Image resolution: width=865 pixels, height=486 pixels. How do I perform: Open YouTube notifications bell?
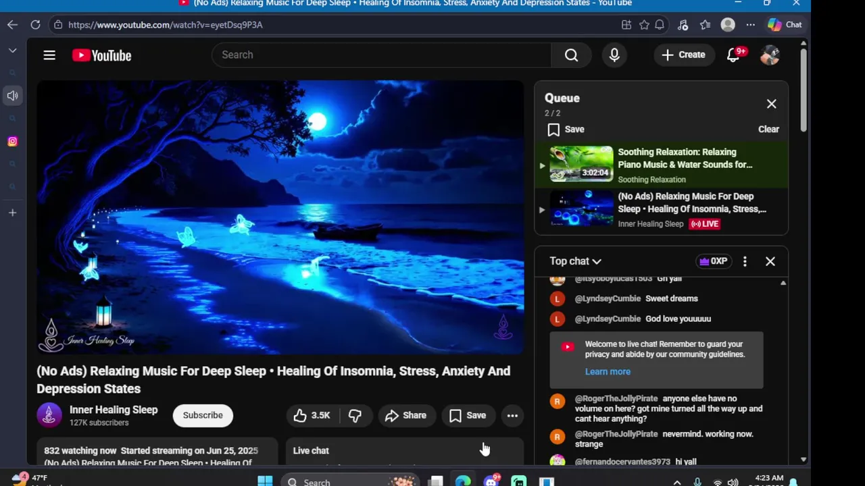tap(734, 55)
